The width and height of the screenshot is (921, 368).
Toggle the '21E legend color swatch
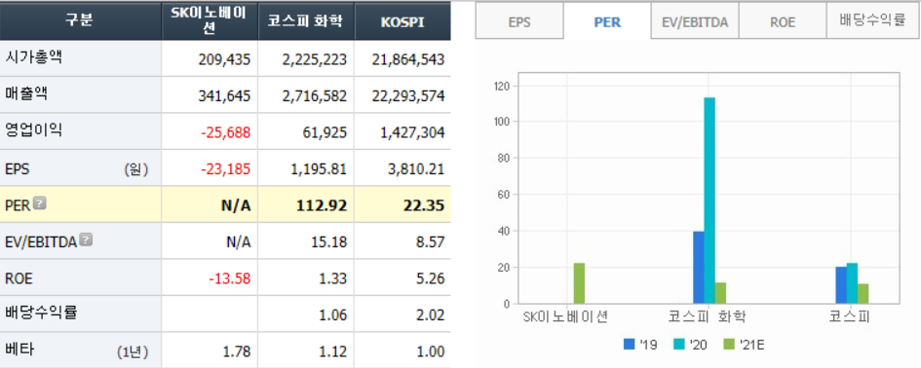point(729,345)
